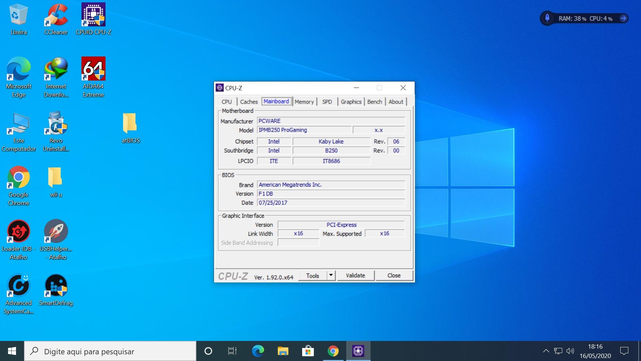The image size is (641, 361).
Task: Click the Link Width x16 value
Action: click(x=298, y=234)
